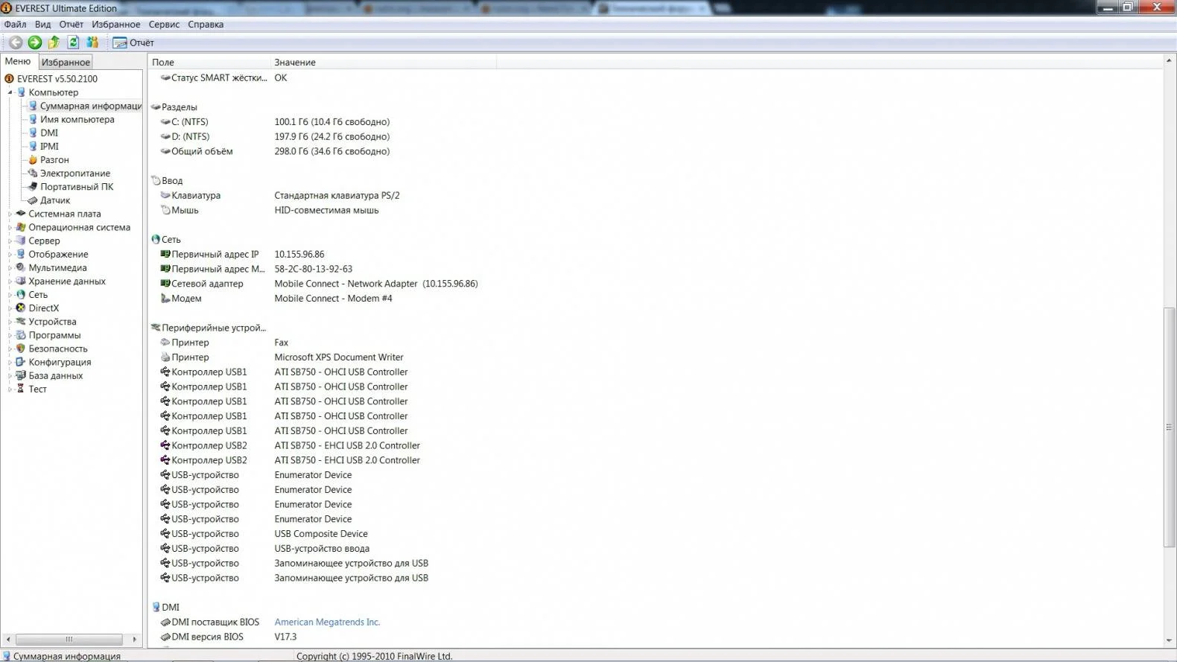Click the Back navigation arrow in toolbar
Viewport: 1177px width, 662px height.
(x=15, y=42)
